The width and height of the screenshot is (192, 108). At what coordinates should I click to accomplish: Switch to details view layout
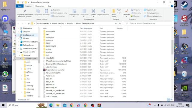pyautogui.click(x=169, y=100)
